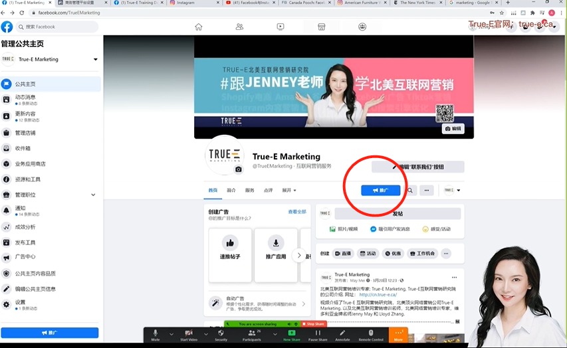Open the True-E Marketing page switcher dropdown
The height and width of the screenshot is (348, 567).
95,60
